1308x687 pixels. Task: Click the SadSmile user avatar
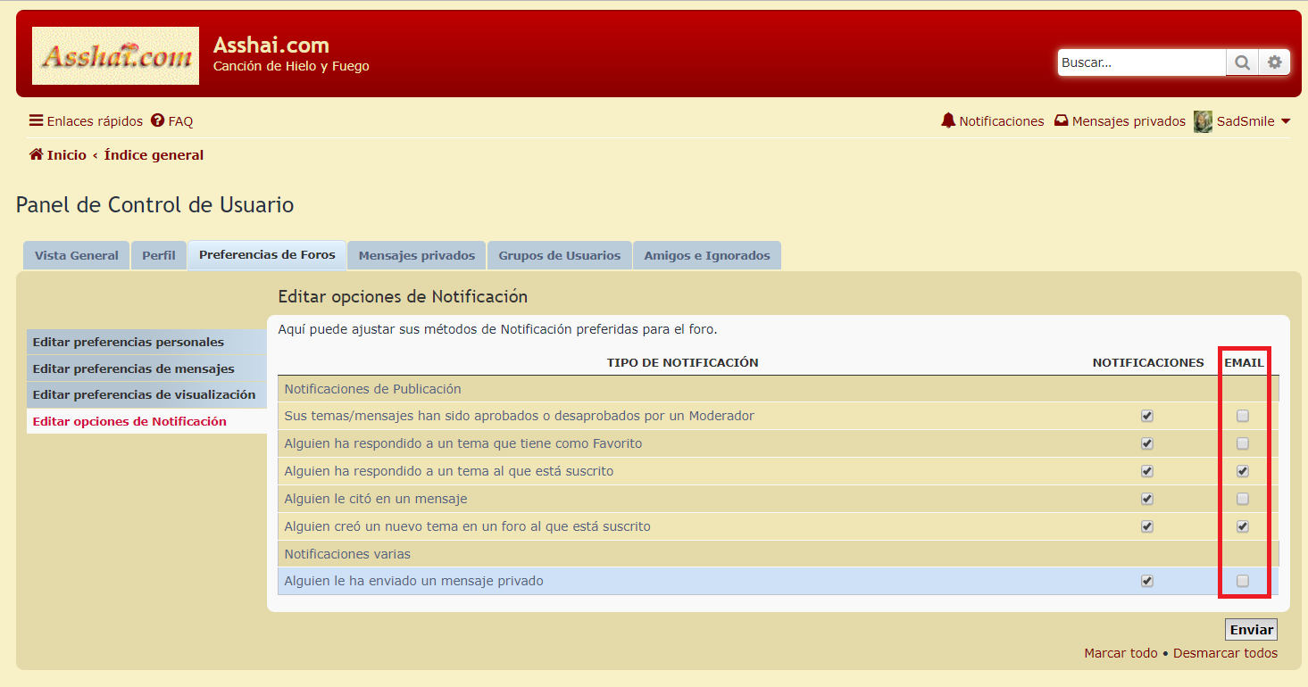(x=1203, y=121)
